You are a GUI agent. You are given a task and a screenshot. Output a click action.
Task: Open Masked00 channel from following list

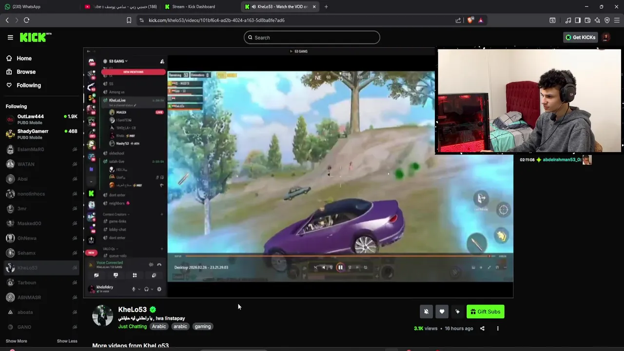tap(41, 223)
